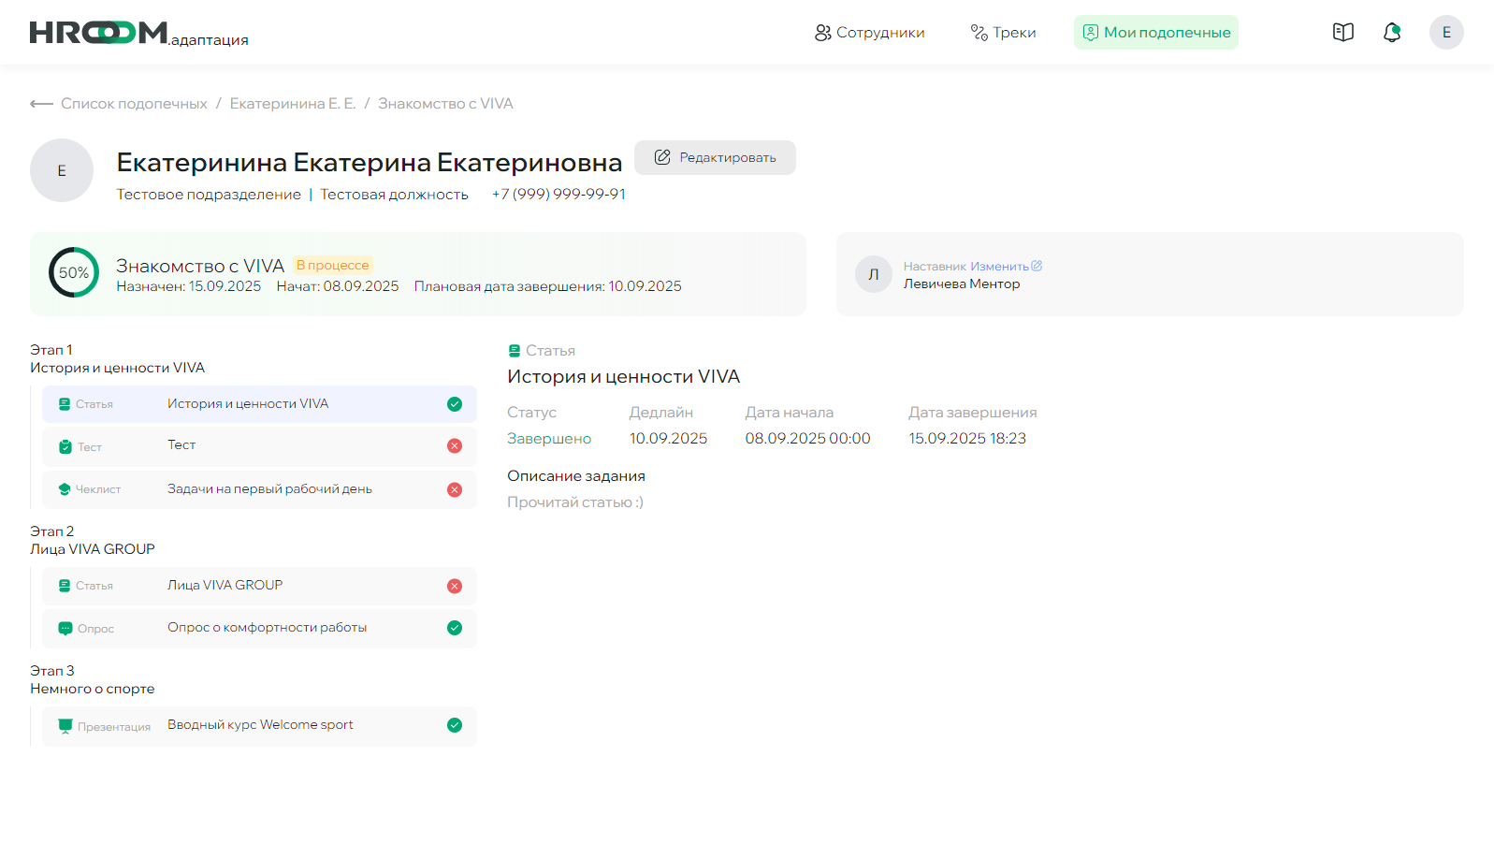Click the back arrow to list

tap(41, 104)
